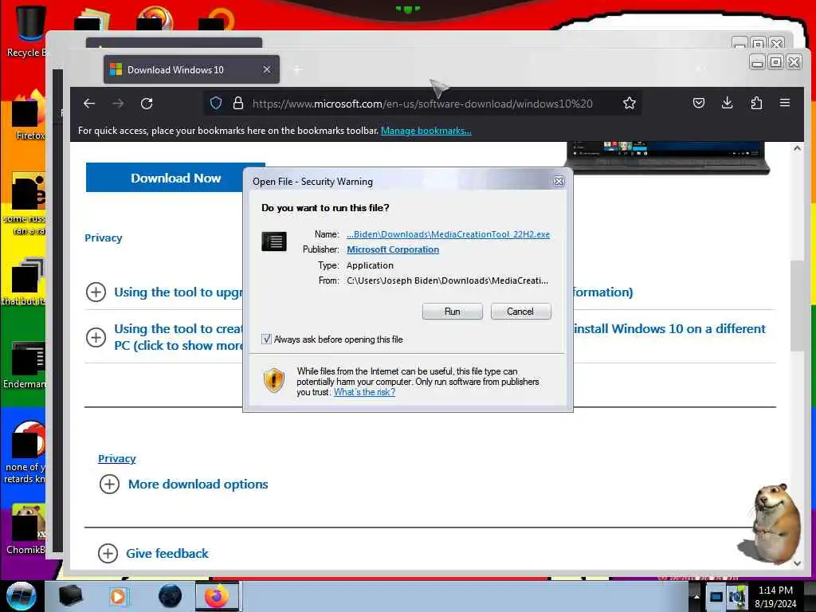
Task: Select the Enderman desktop icon
Action: (25, 364)
